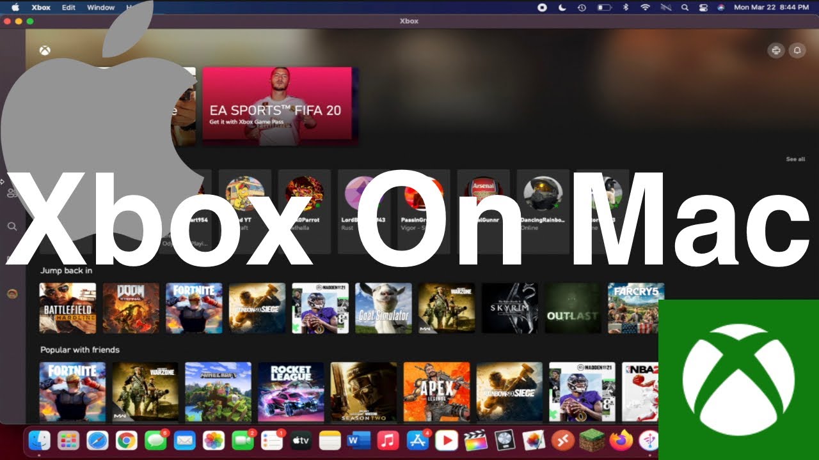Click the See all link
Viewport: 819px width, 460px height.
pos(795,159)
